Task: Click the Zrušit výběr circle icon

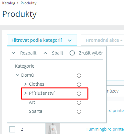Action: point(72,53)
